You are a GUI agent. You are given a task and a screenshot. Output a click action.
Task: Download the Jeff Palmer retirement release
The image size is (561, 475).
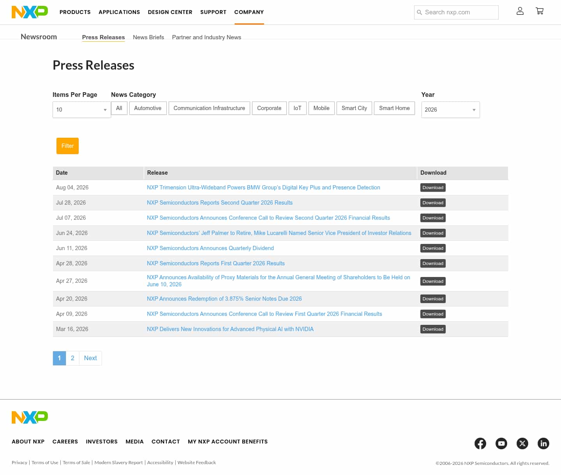pos(433,233)
